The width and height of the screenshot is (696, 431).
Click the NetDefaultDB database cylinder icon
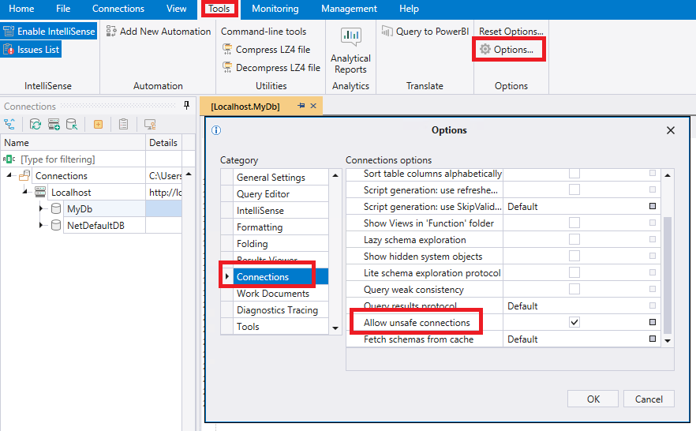pos(56,225)
